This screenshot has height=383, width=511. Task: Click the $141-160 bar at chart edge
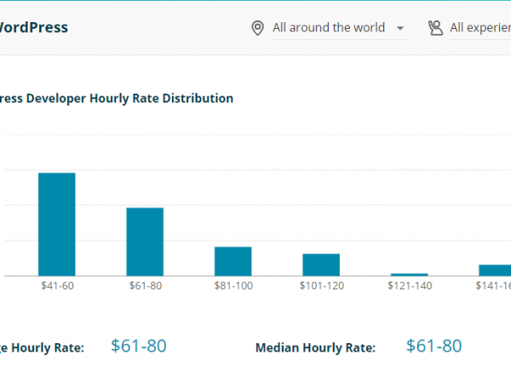(495, 270)
